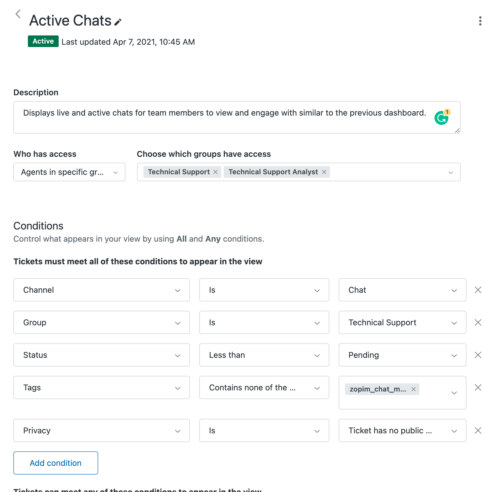This screenshot has height=492, width=485.
Task: Change the Pending status value dropdown
Action: coord(402,355)
